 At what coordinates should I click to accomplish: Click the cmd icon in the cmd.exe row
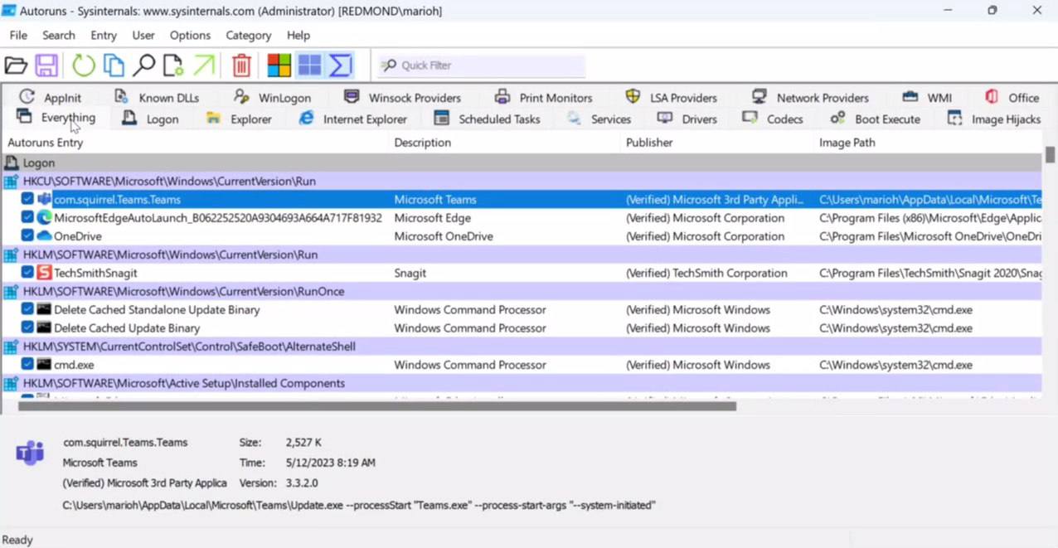point(44,364)
